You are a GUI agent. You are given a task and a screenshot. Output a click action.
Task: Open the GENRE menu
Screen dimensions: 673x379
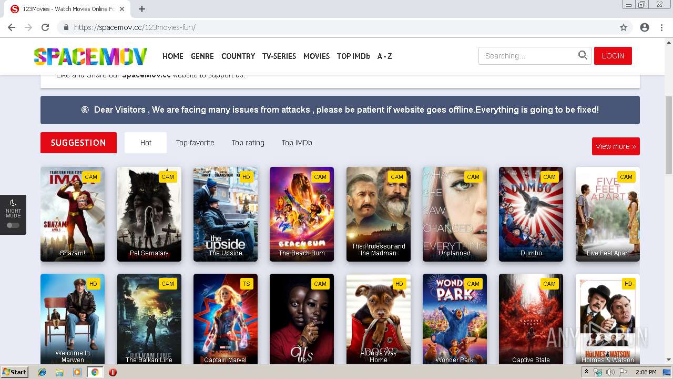[202, 56]
